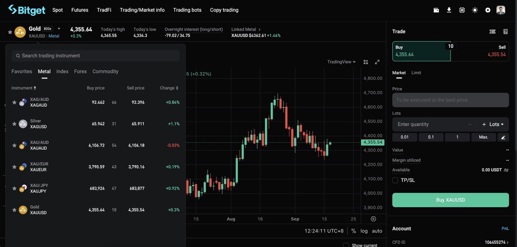Click the minus icon in Lots field
This screenshot has height=247, width=517.
[470, 125]
